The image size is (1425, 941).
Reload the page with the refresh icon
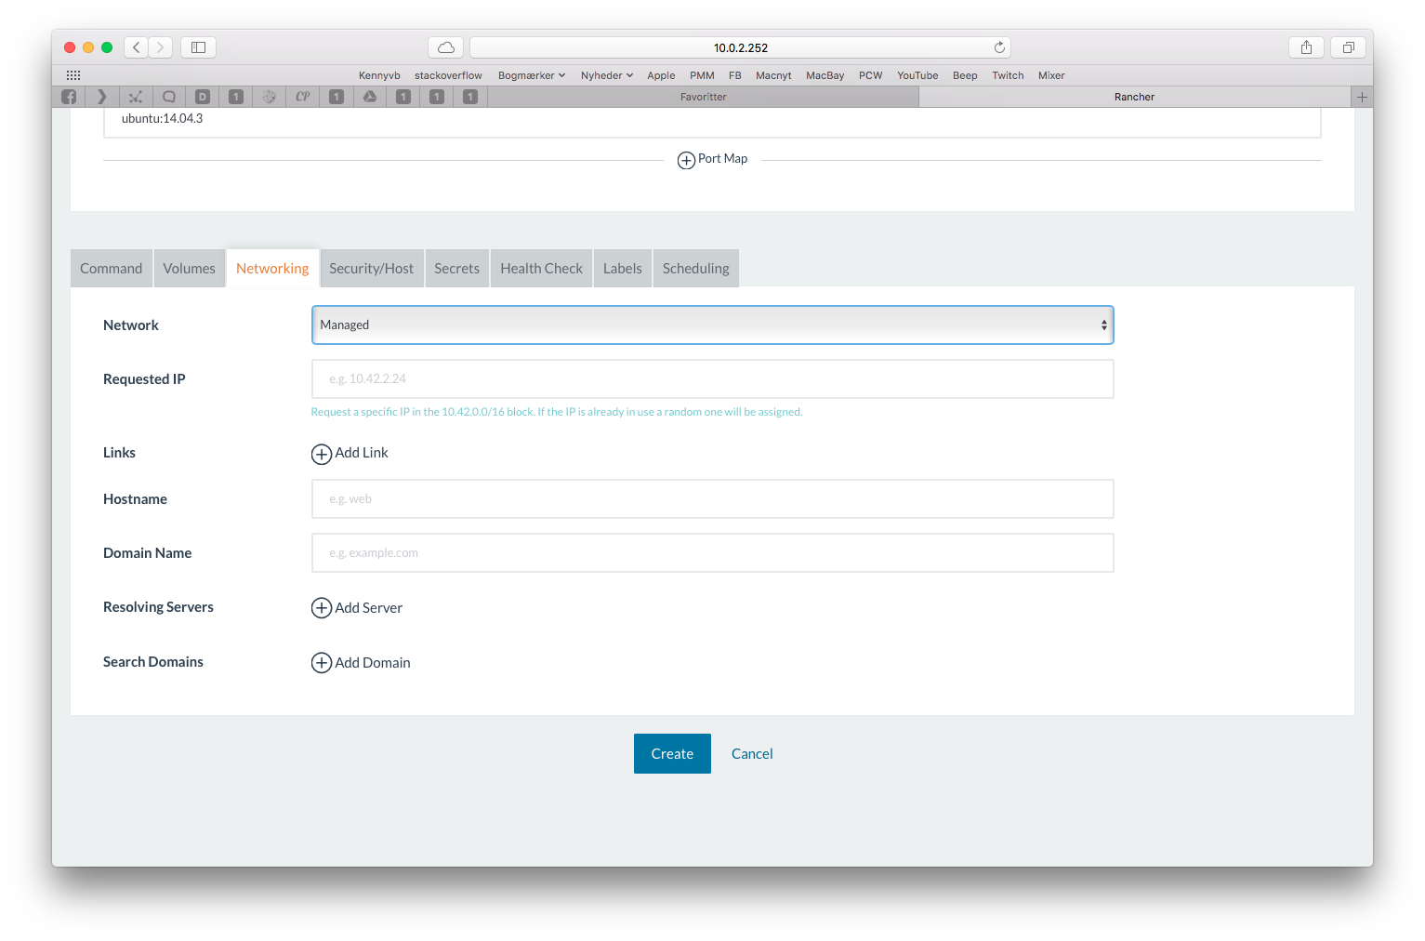[999, 47]
